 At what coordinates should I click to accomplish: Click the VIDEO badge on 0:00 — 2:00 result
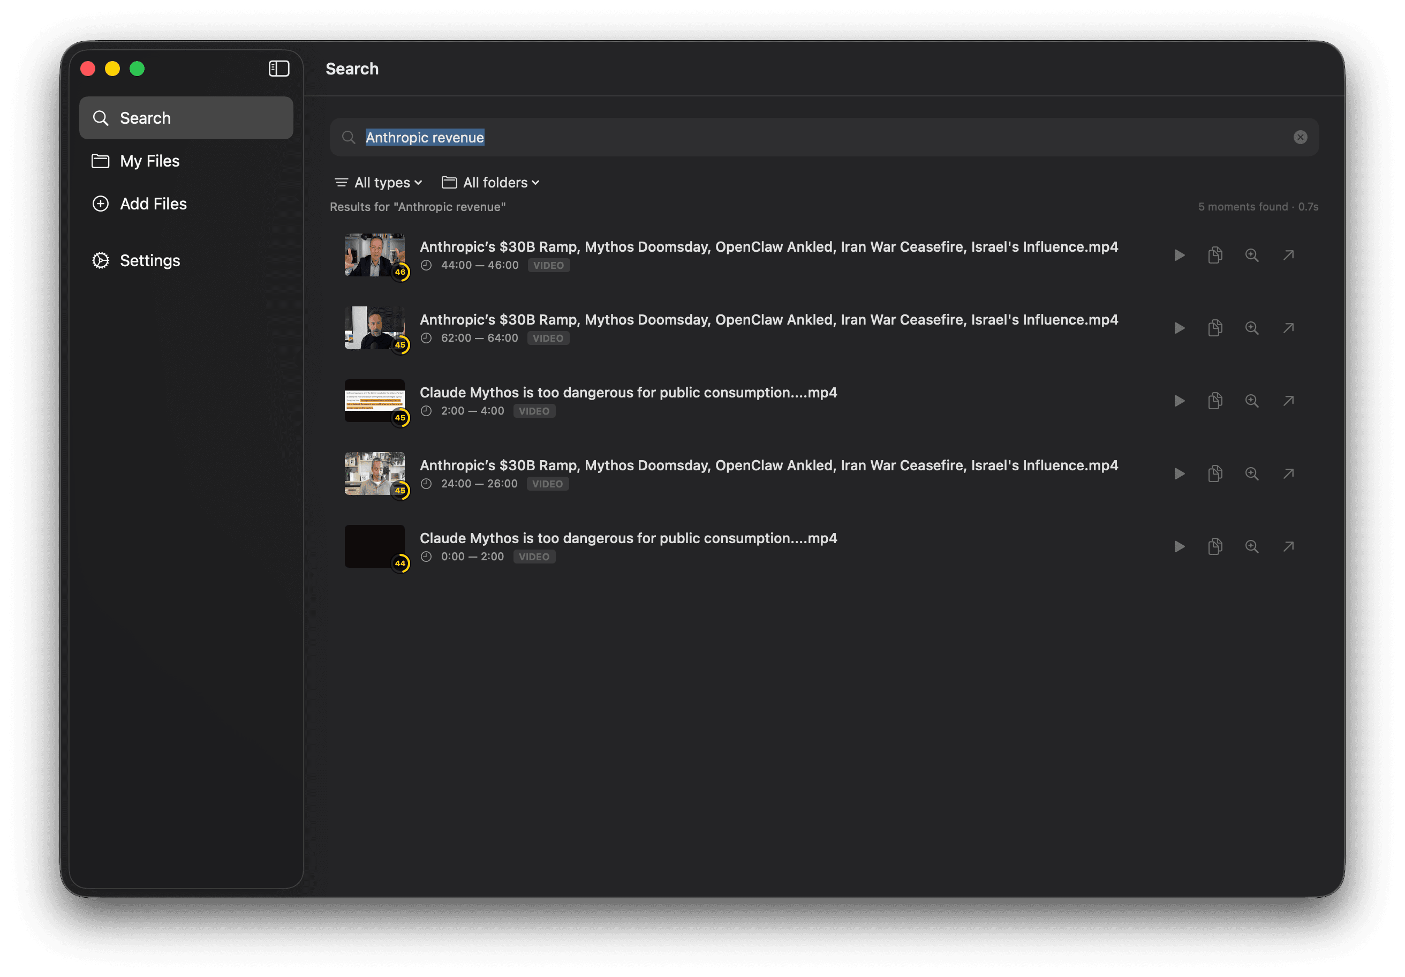coord(534,557)
